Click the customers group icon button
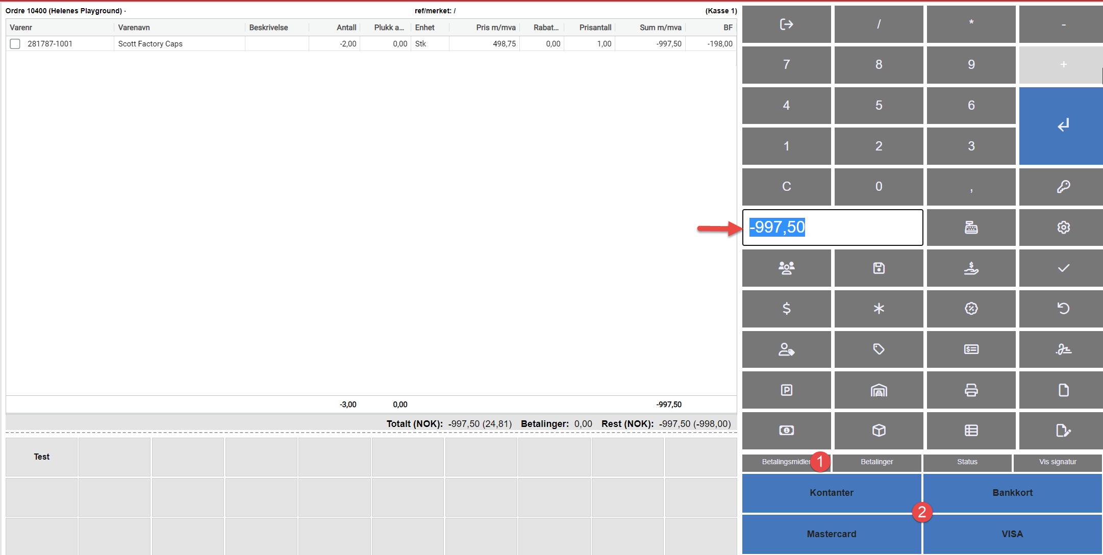The image size is (1103, 555). point(786,268)
